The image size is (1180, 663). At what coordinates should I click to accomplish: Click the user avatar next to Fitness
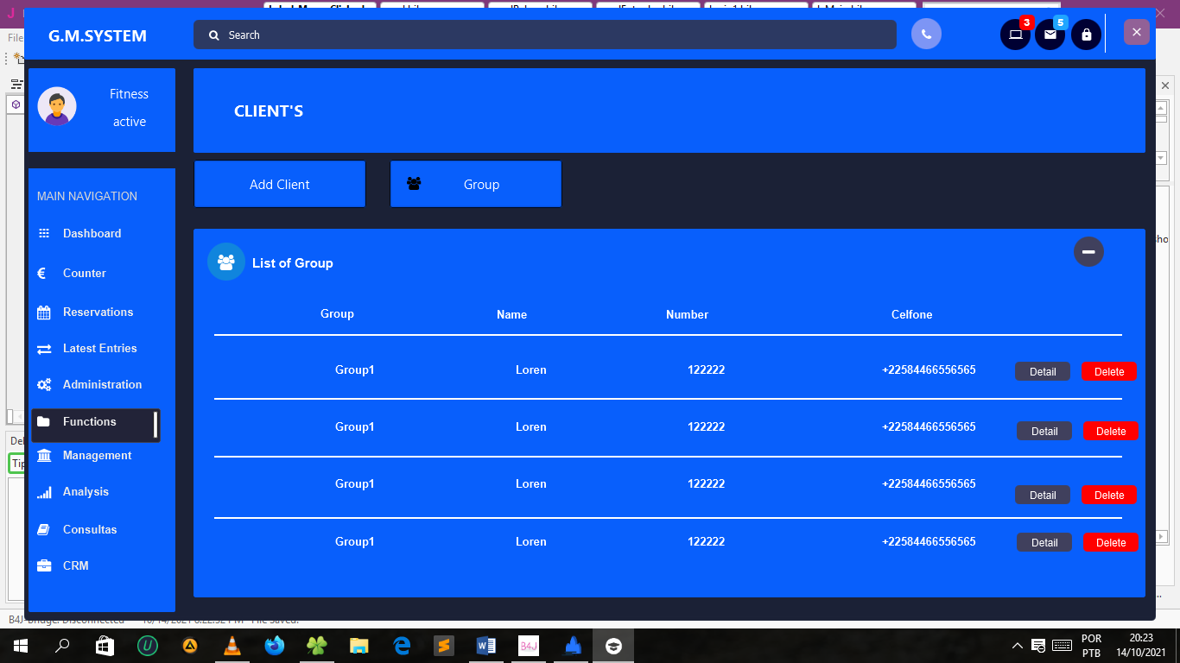(57, 106)
